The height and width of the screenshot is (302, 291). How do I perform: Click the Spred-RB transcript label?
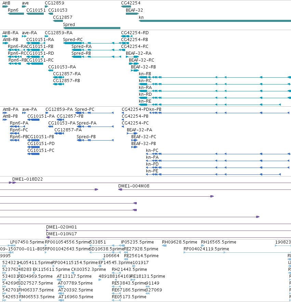click(81, 53)
